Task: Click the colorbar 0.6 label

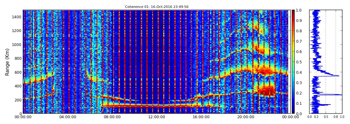Action: [x=299, y=51]
